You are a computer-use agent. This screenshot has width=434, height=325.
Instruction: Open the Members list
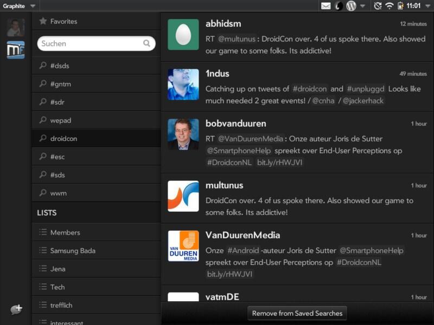97,232
